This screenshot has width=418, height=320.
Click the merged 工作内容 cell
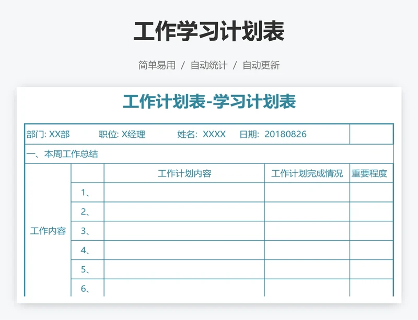[48, 231]
